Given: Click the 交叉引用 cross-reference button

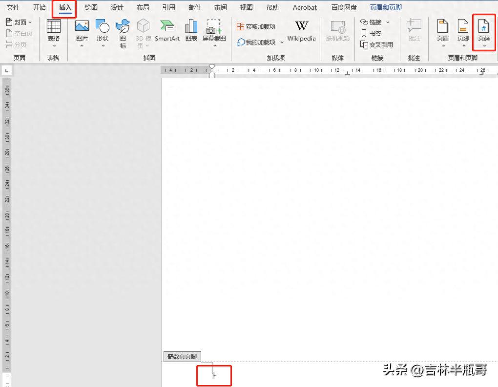Looking at the screenshot, I should tap(376, 44).
